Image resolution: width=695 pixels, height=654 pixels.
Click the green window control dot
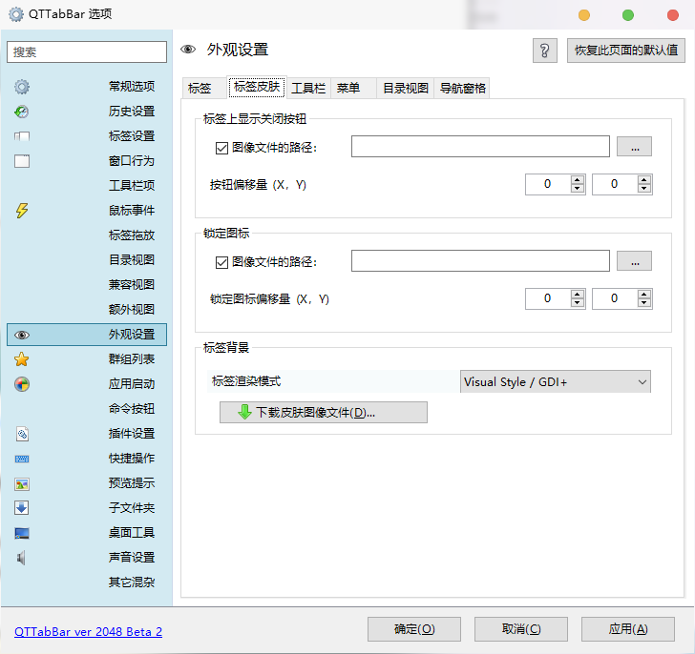(x=628, y=15)
